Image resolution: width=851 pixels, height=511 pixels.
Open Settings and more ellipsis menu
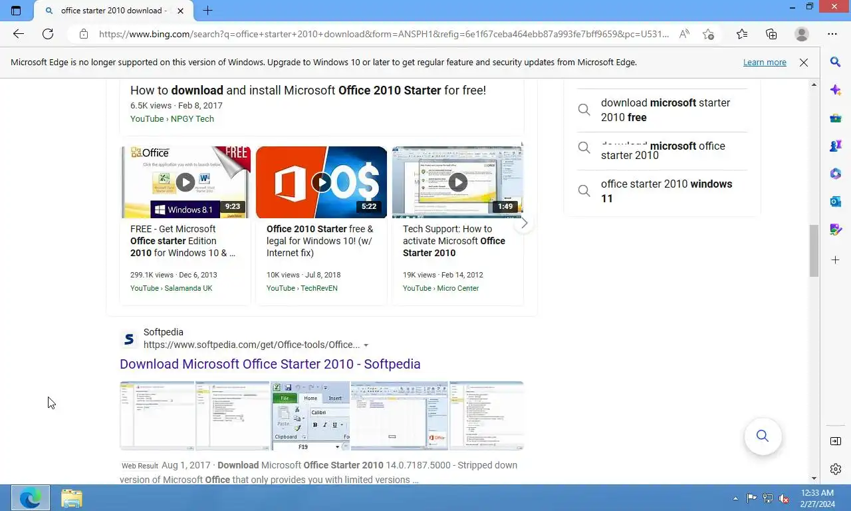832,34
